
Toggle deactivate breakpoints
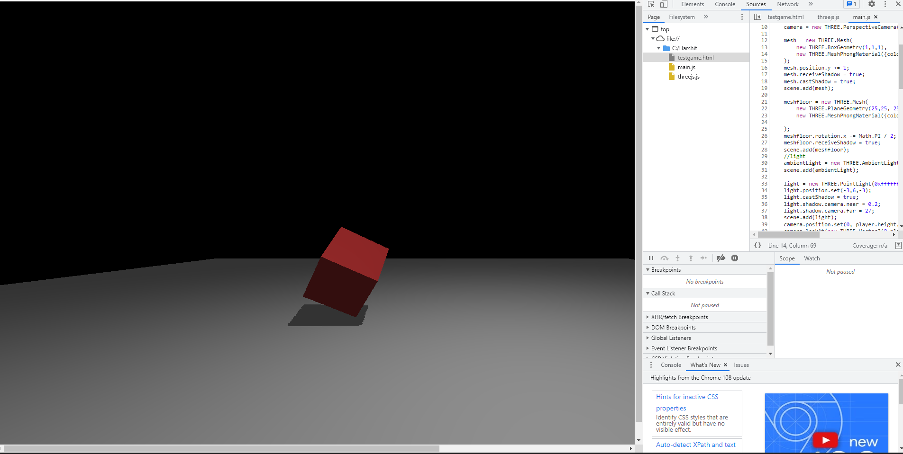[x=721, y=258]
